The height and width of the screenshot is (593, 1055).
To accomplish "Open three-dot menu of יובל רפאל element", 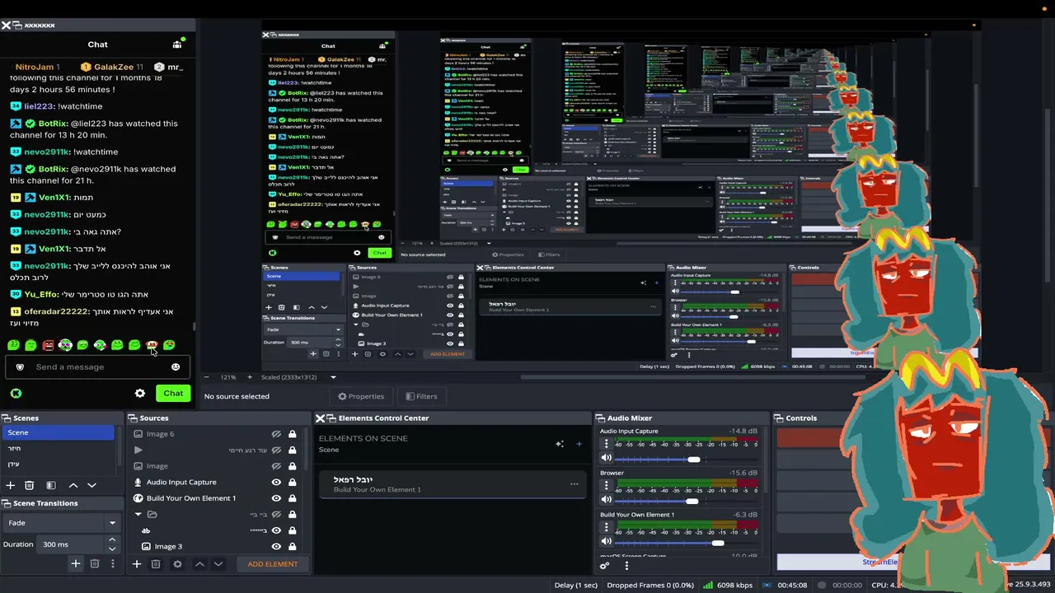I will tap(574, 483).
